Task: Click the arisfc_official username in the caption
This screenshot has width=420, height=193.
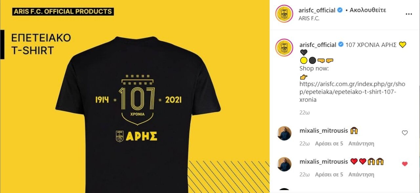Action: 318,45
